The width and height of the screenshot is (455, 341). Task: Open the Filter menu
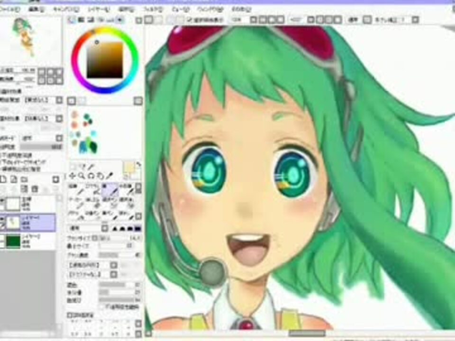tap(153, 9)
